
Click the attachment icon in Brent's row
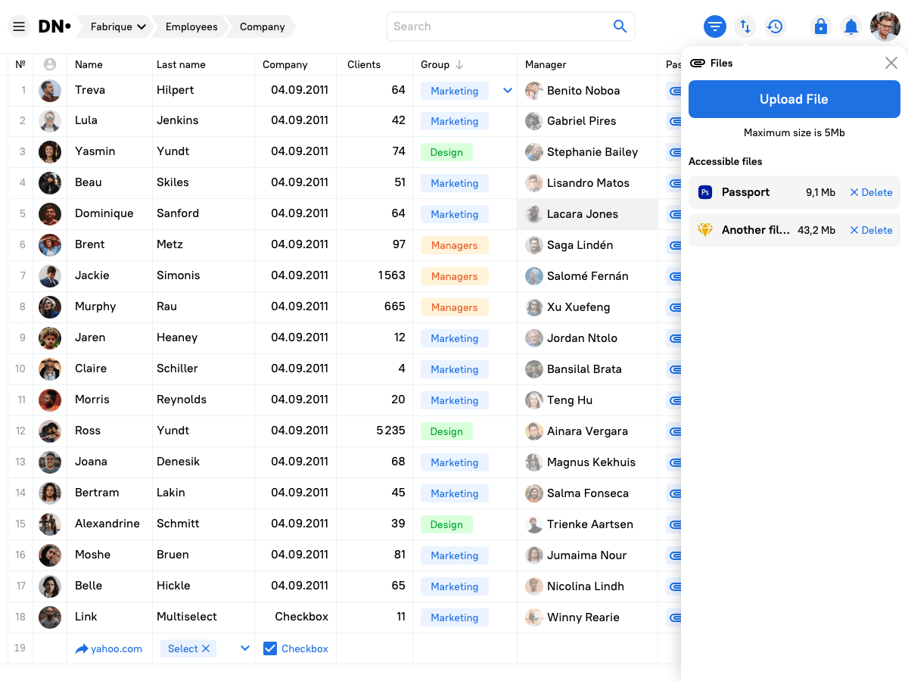tap(674, 245)
